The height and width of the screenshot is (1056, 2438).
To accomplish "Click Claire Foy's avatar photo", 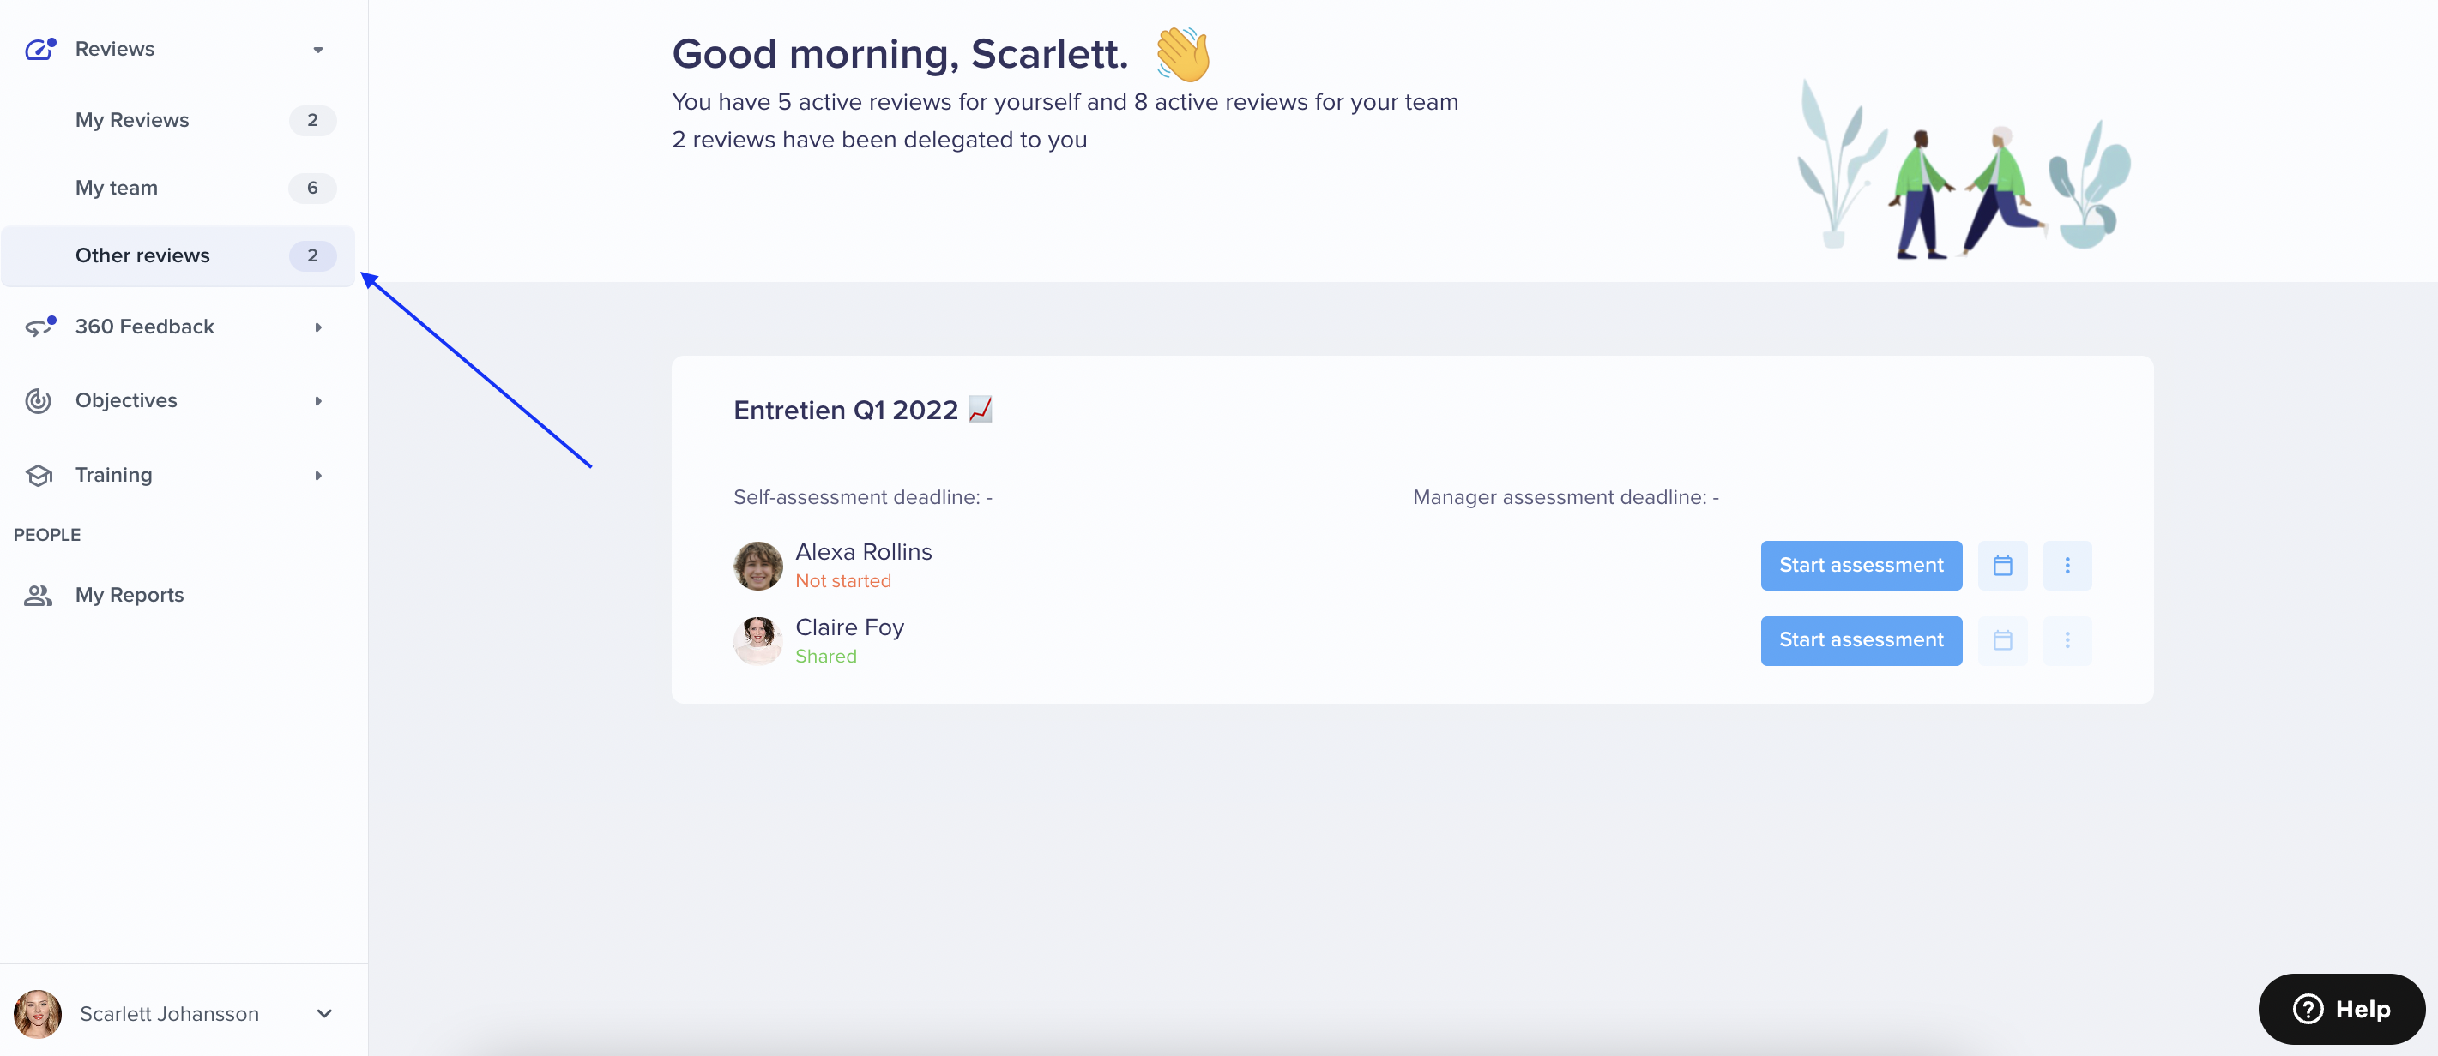I will pyautogui.click(x=758, y=640).
